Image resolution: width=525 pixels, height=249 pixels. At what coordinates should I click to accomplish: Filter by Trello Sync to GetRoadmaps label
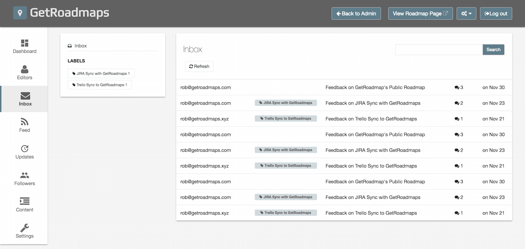(100, 85)
